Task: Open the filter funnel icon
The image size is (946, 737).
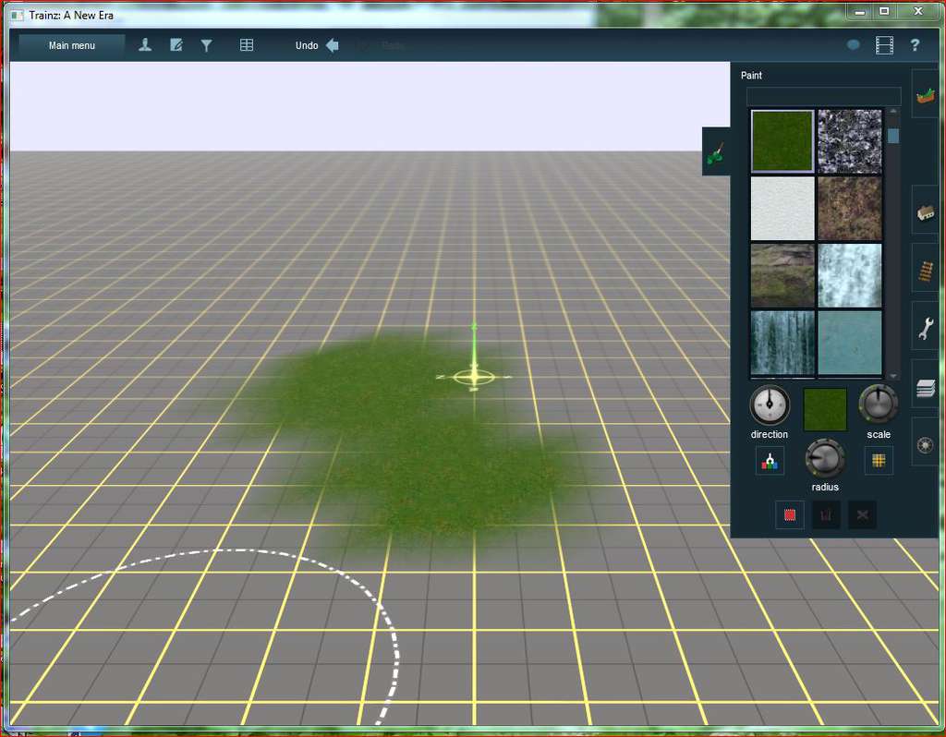Action: tap(207, 45)
